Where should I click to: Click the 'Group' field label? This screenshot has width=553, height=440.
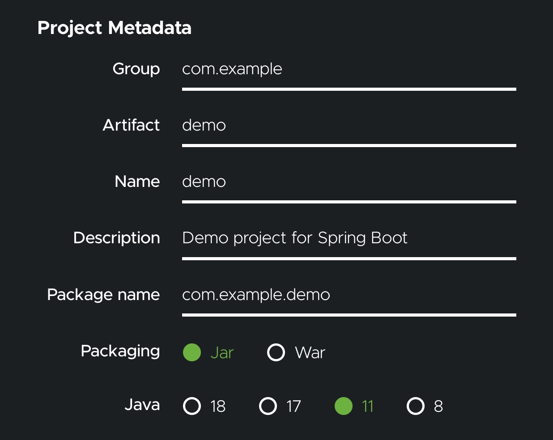pos(136,69)
